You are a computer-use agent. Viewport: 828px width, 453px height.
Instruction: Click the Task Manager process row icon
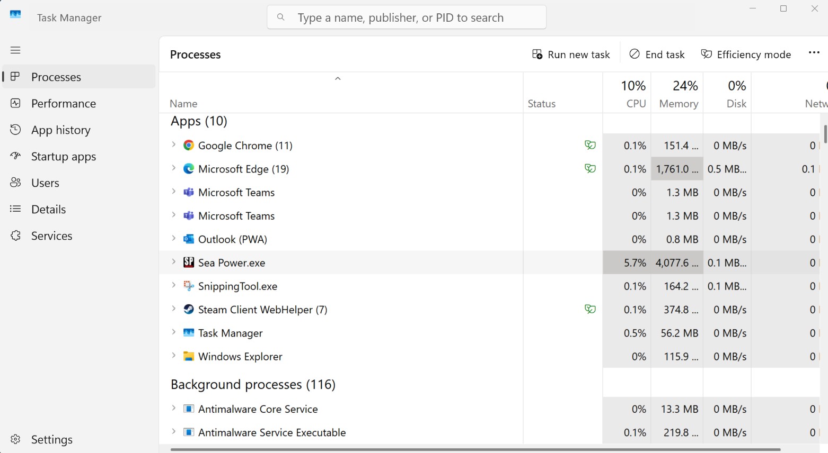[188, 333]
